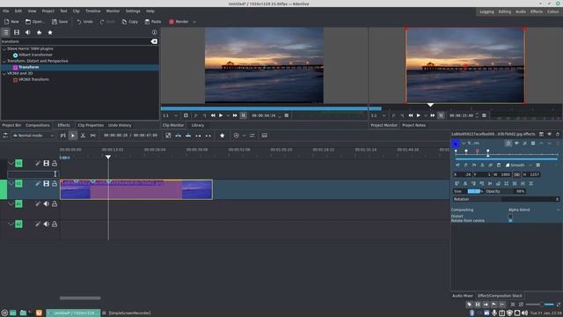Activate the selection arrow tool
563x317 pixels.
pyautogui.click(x=73, y=136)
